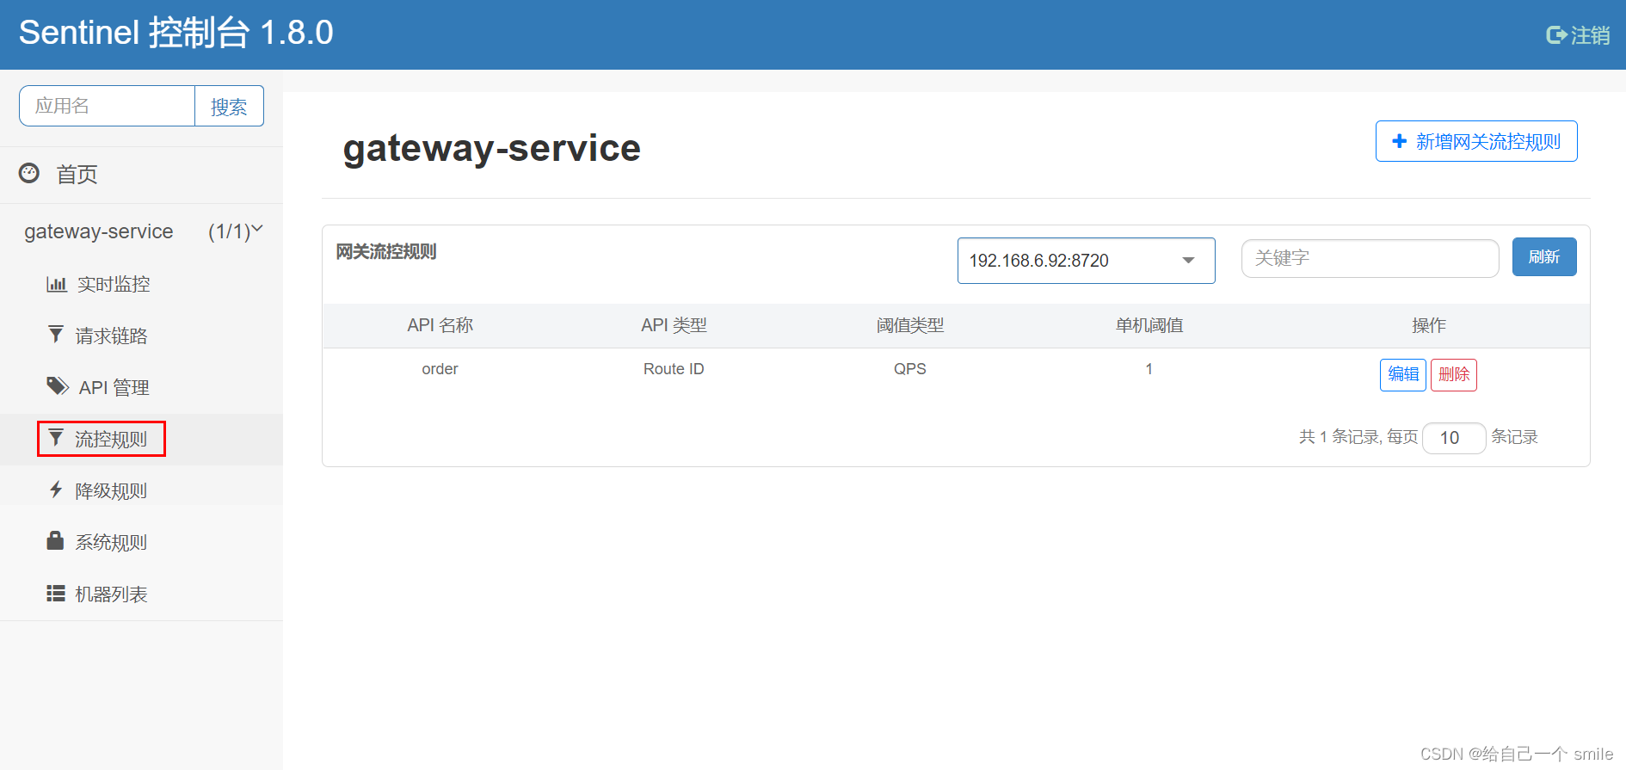1626x770 pixels.
Task: Click the 阈值类型 column header
Action: tap(910, 325)
